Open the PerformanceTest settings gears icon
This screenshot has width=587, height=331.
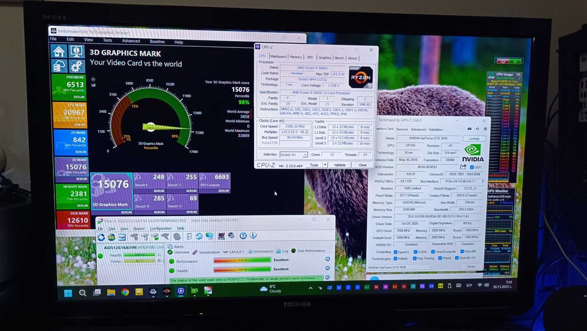[76, 66]
